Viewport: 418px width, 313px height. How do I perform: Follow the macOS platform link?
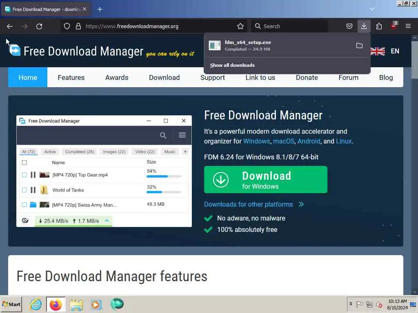pyautogui.click(x=284, y=141)
